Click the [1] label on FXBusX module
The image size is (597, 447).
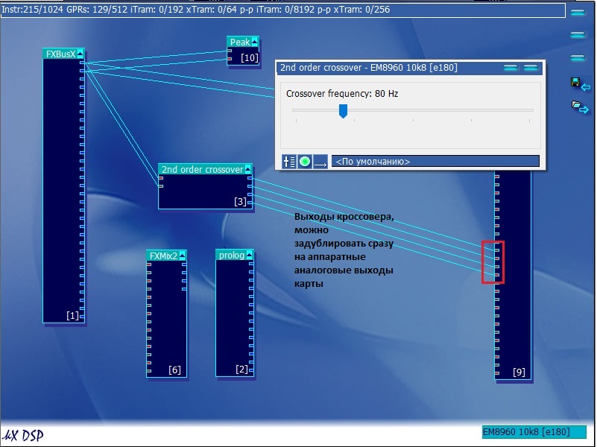tap(72, 315)
